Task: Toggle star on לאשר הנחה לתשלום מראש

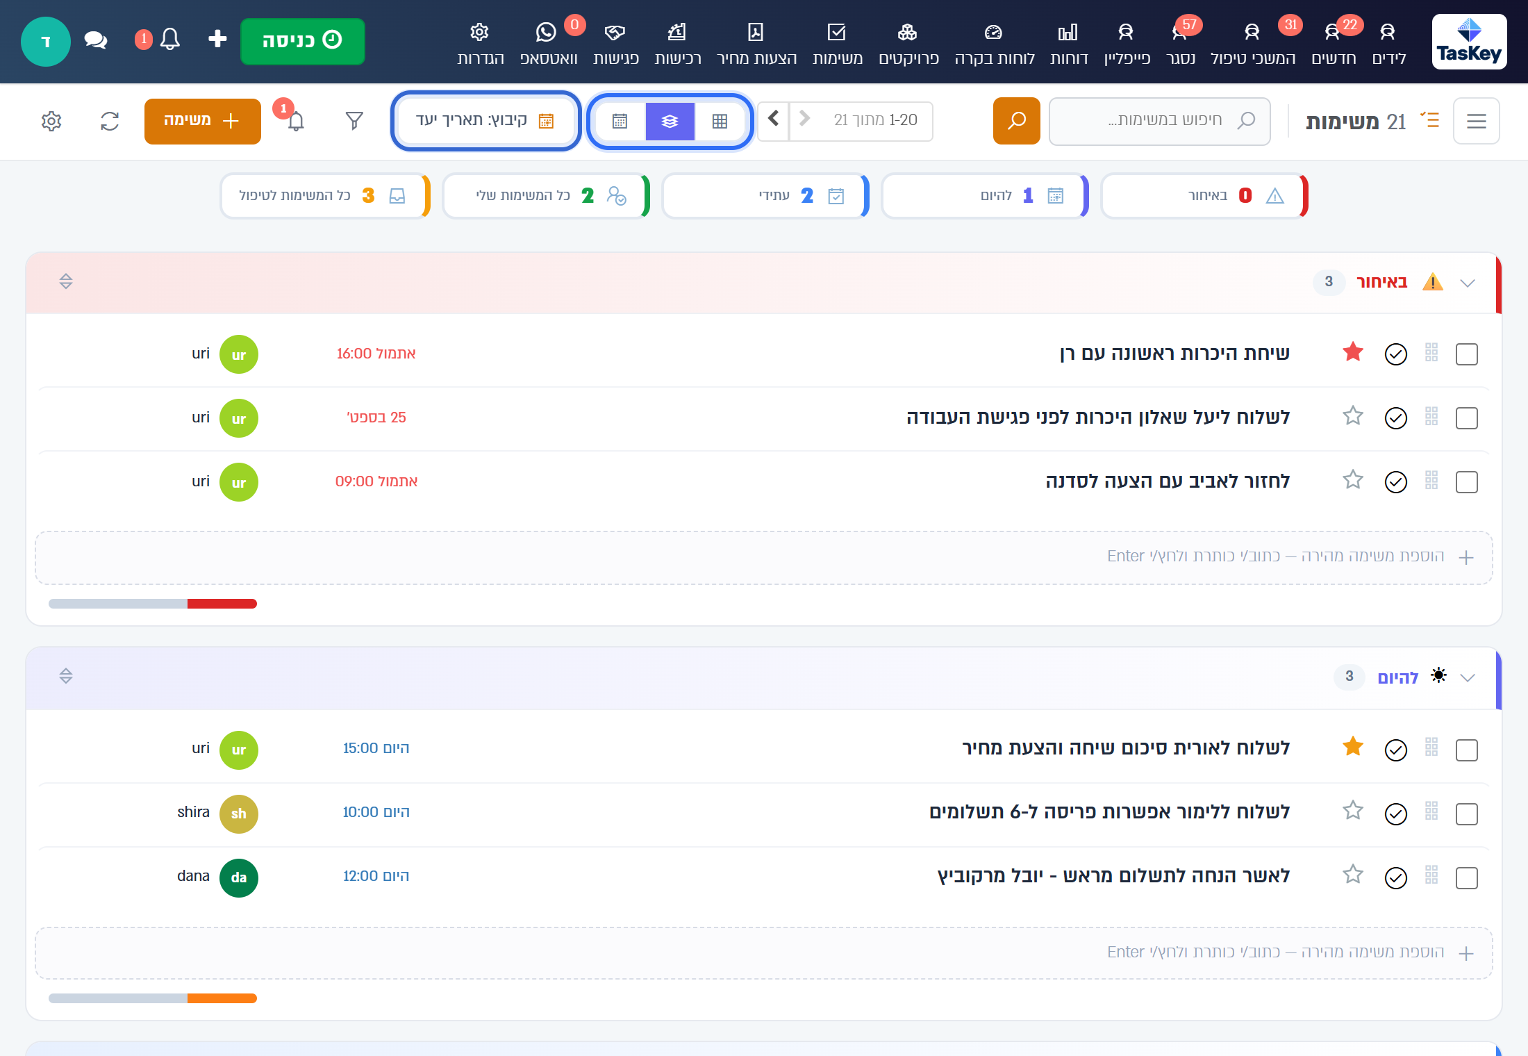Action: tap(1353, 875)
